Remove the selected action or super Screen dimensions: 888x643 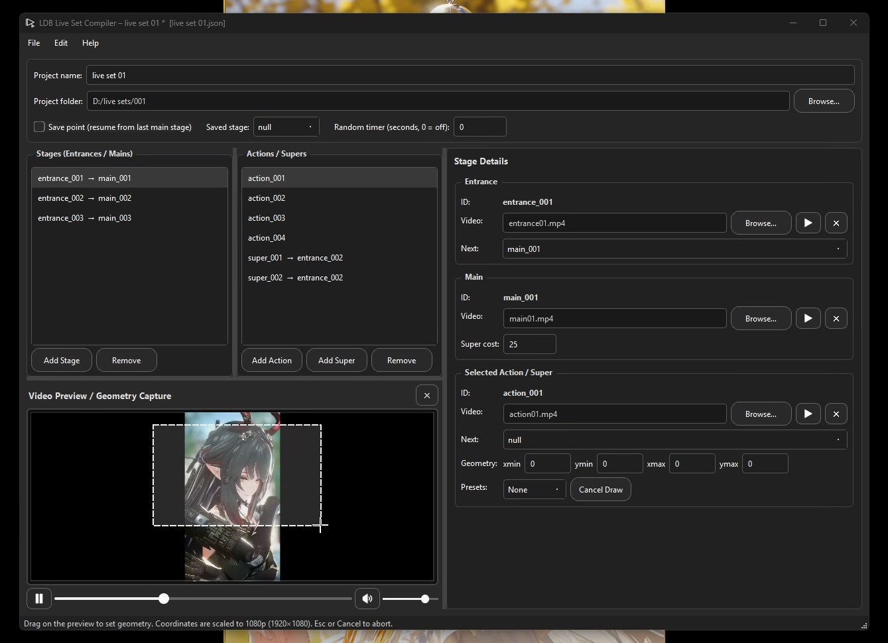click(x=401, y=361)
